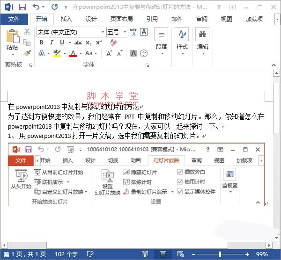
Task: Apply text effects with outlined A
Action: (x=42, y=53)
